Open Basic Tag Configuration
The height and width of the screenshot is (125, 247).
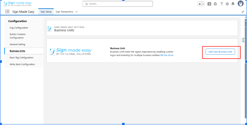pos(21,58)
